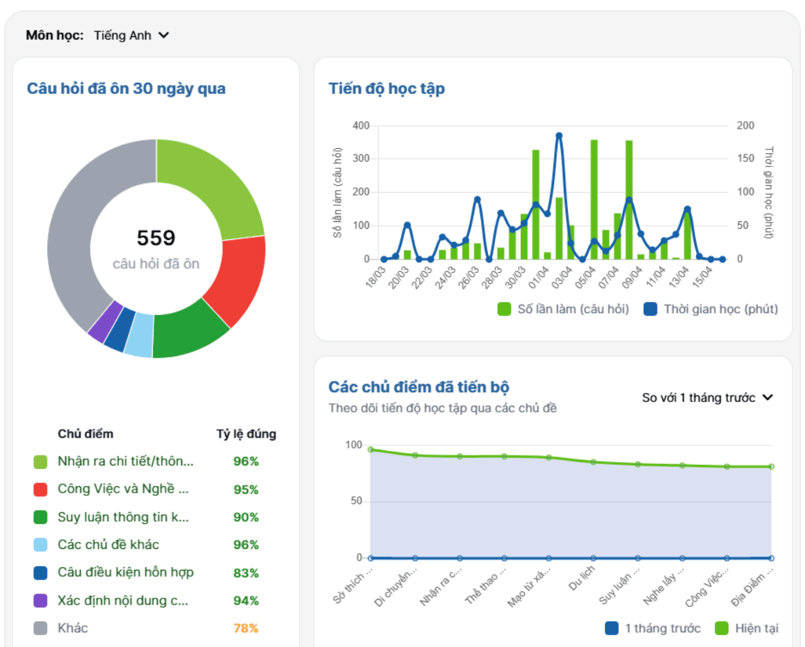
Task: Click purple swatch for Xác định nội dung
Action: 40,600
